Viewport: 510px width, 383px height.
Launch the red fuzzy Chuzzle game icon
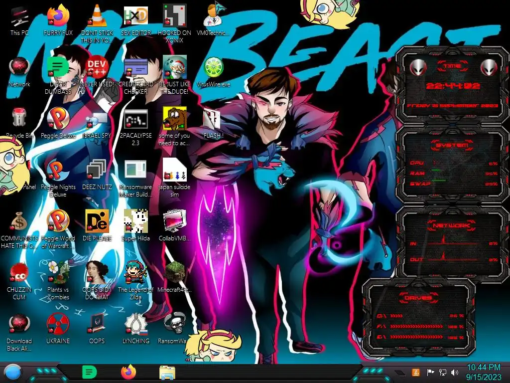(19, 273)
